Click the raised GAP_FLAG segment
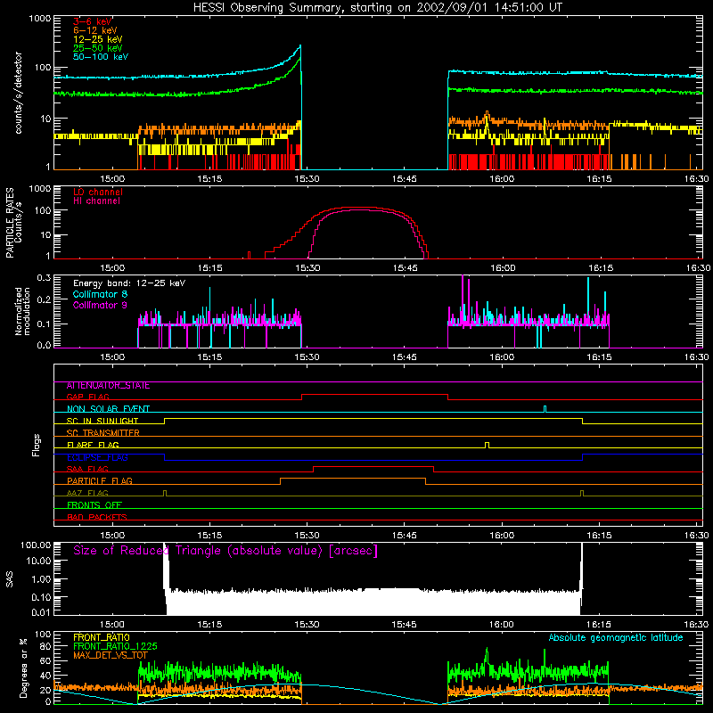Viewport: 713px width, 713px height. point(374,394)
